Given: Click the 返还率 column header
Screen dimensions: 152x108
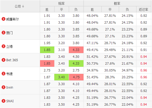Looking at the screenshot, I should point(144,9).
